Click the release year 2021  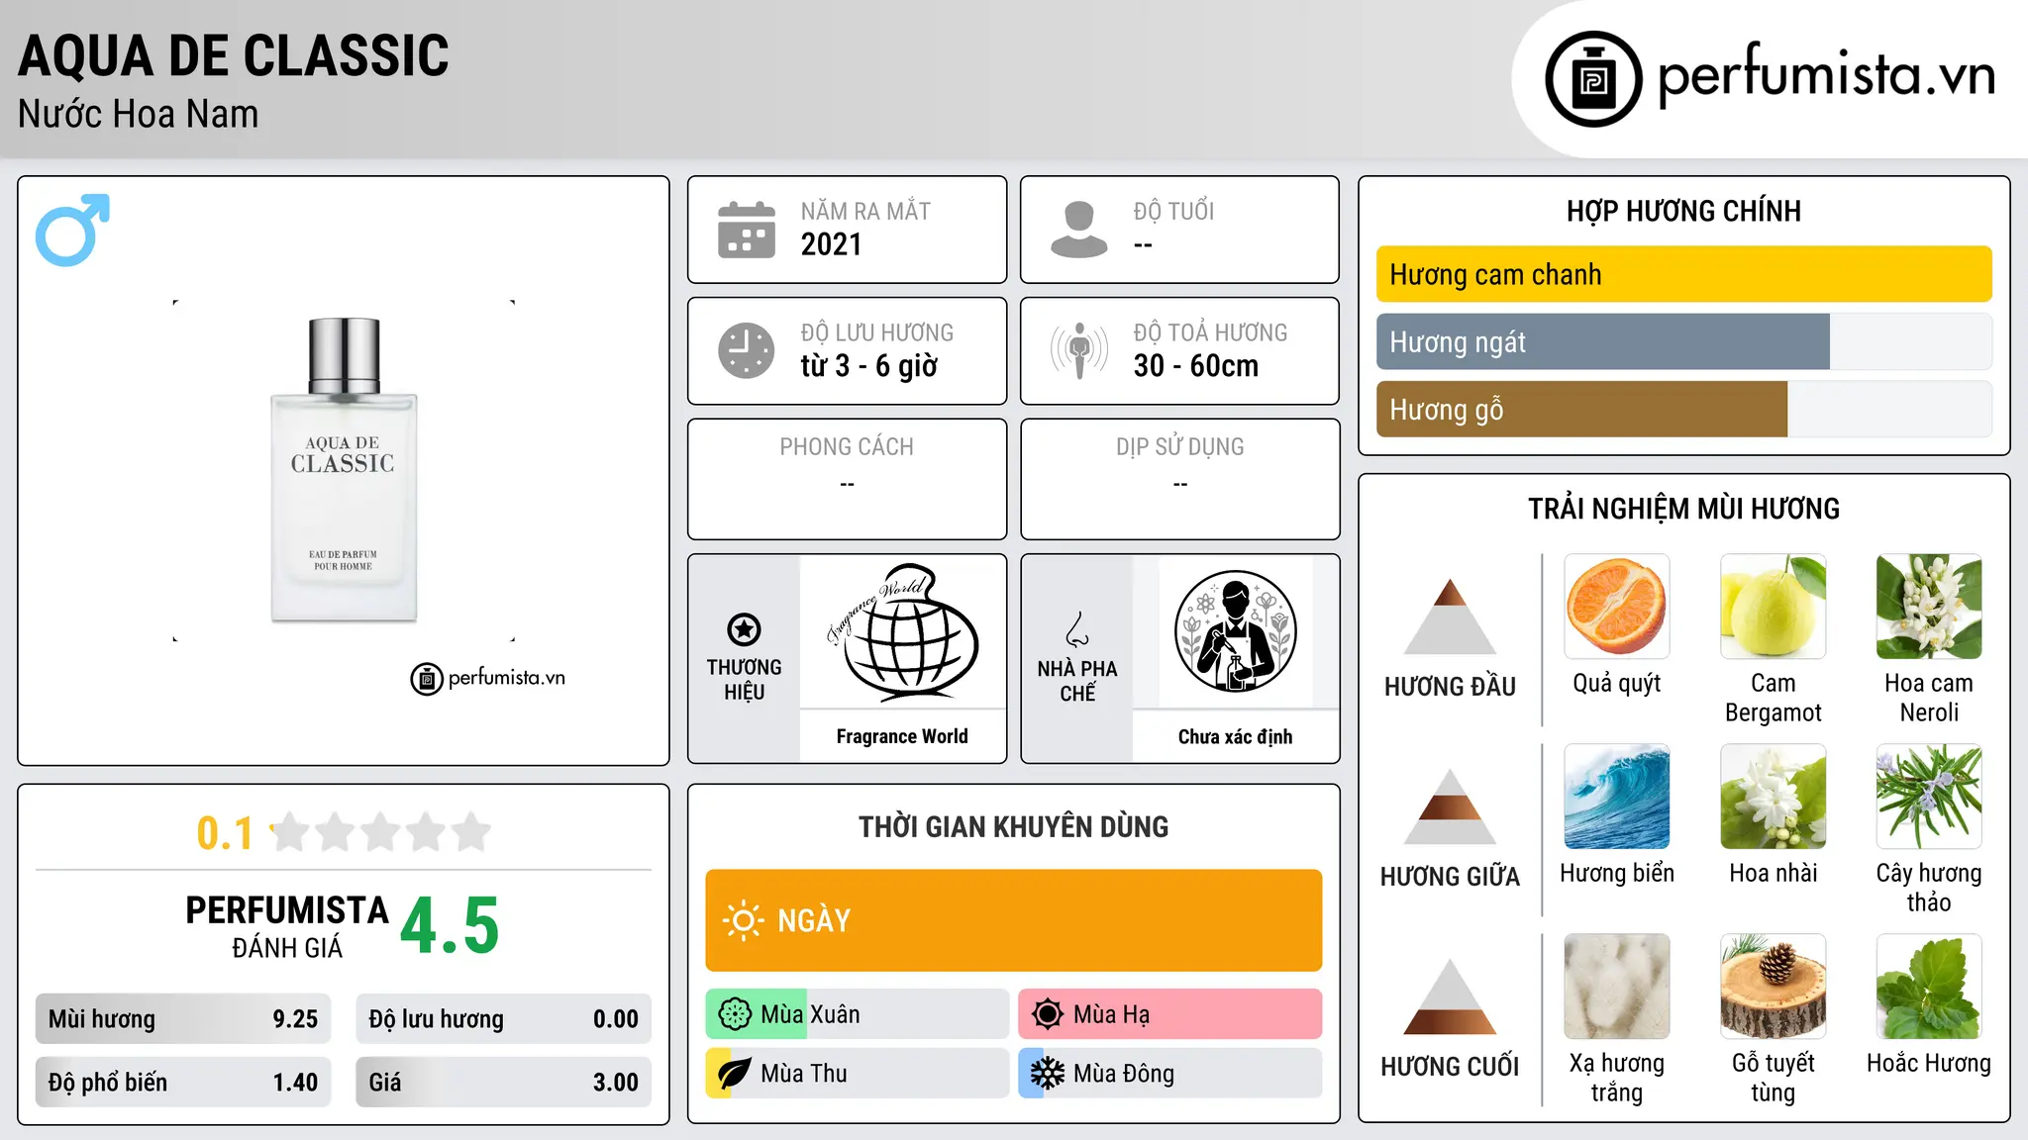coord(832,244)
